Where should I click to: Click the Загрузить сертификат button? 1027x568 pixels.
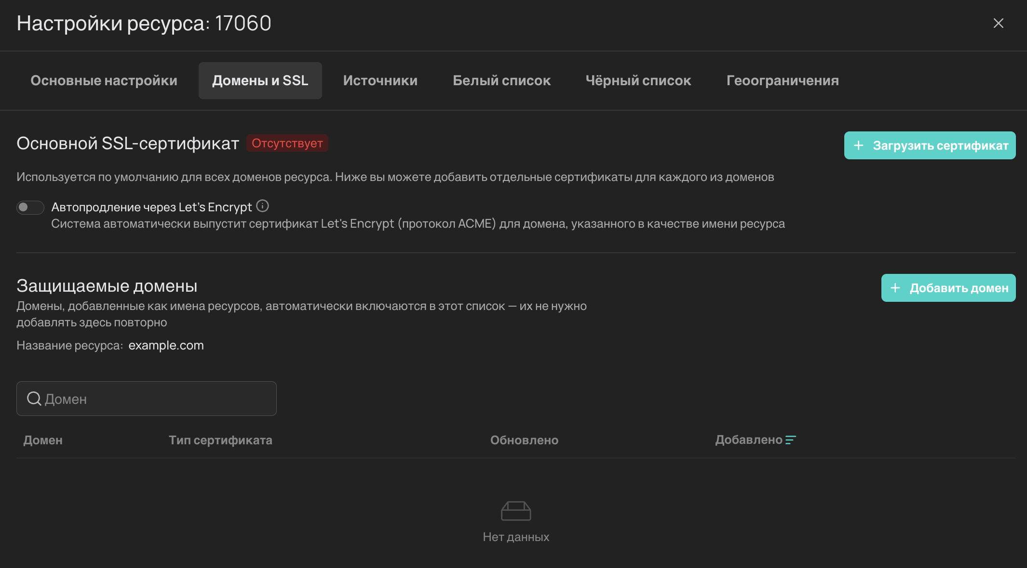pyautogui.click(x=930, y=145)
